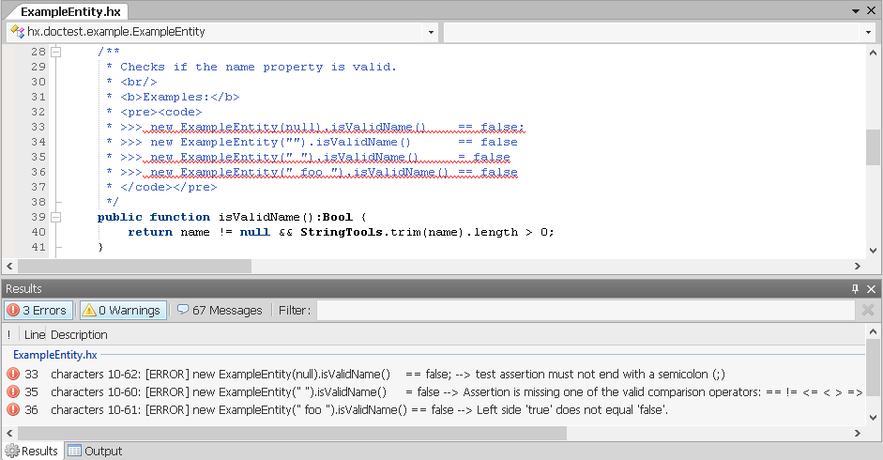The height and width of the screenshot is (460, 883).
Task: Click the editor vertical scrollbar up arrow
Action: point(873,53)
